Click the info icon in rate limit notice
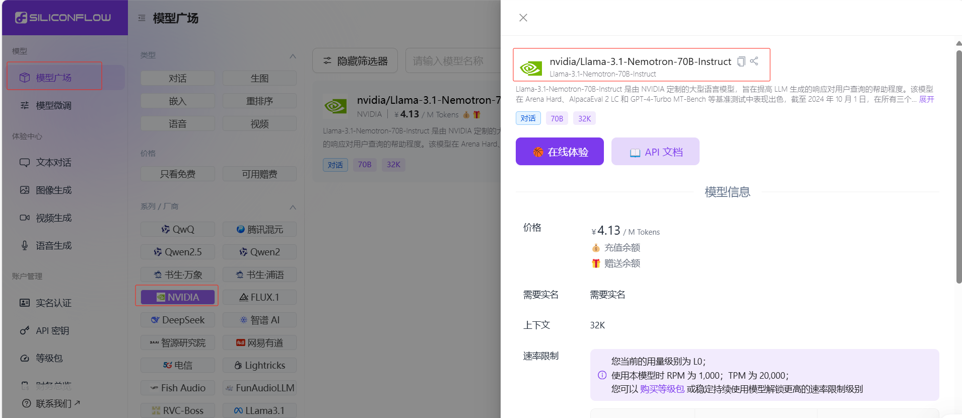 602,375
